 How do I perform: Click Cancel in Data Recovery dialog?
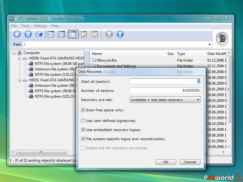point(190,162)
